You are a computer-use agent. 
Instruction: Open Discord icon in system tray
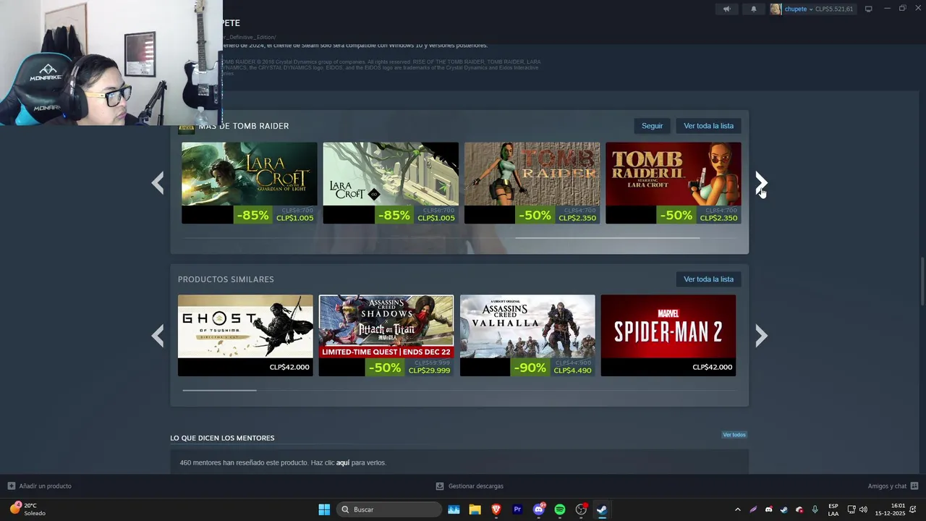pyautogui.click(x=768, y=509)
